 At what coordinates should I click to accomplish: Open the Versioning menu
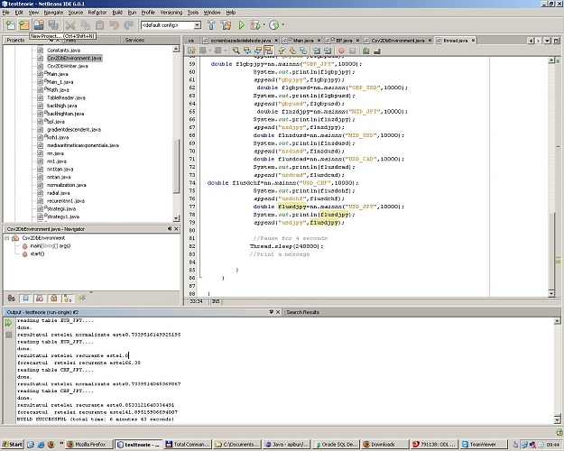click(171, 13)
